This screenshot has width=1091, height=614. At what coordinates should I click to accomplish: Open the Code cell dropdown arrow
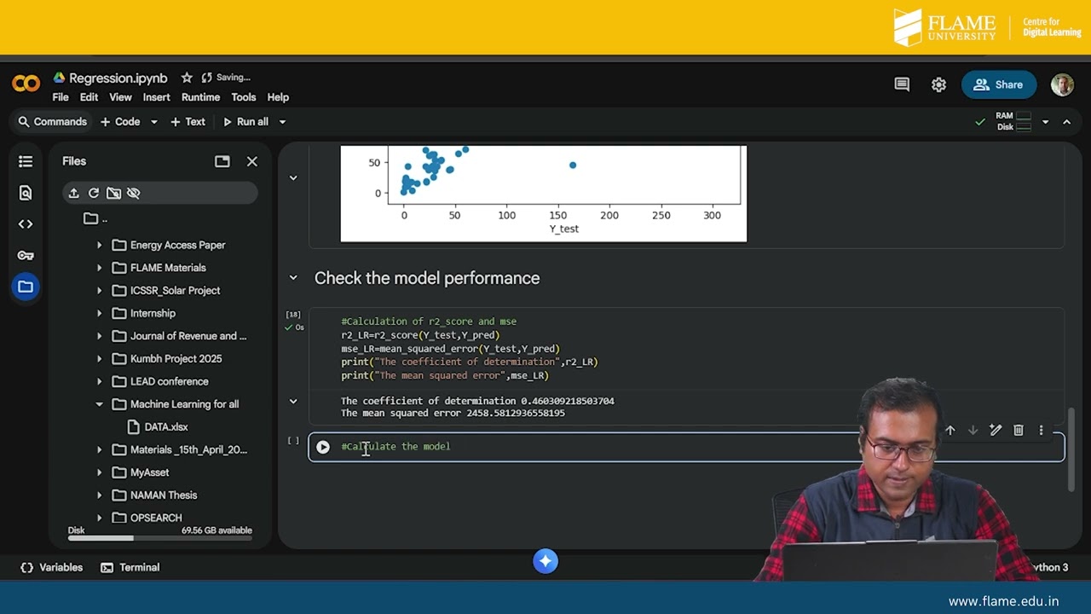154,122
